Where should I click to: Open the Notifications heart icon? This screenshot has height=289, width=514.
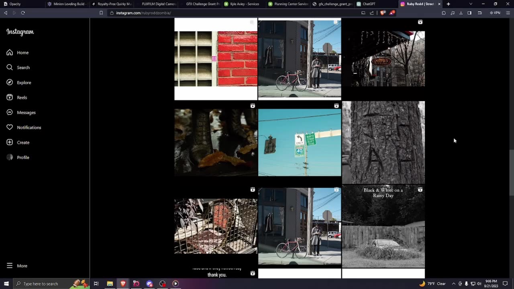[x=10, y=127]
